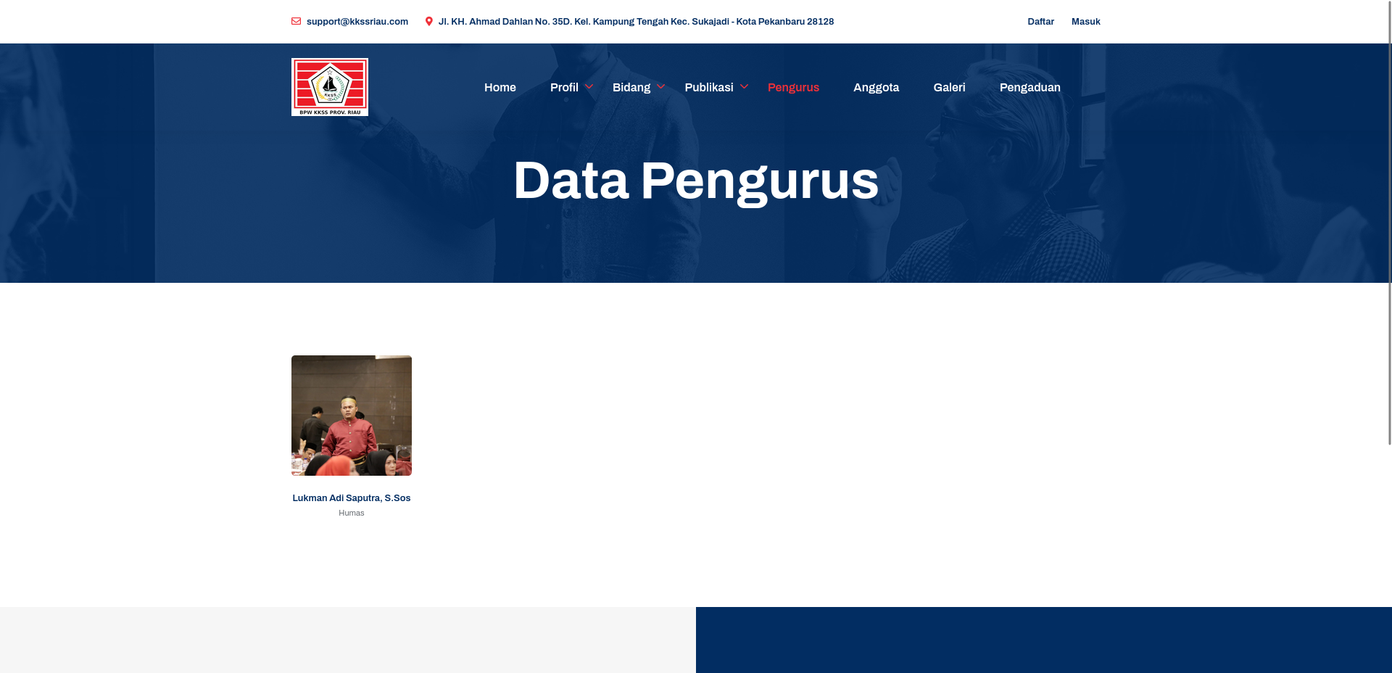
Task: Open the Anggota page
Action: 876,87
